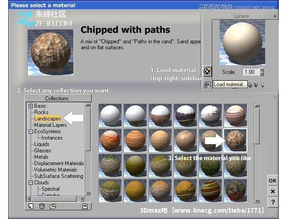The image size is (282, 219).
Task: Collapse the Sphere preview panel arrow
Action: coord(275,16)
